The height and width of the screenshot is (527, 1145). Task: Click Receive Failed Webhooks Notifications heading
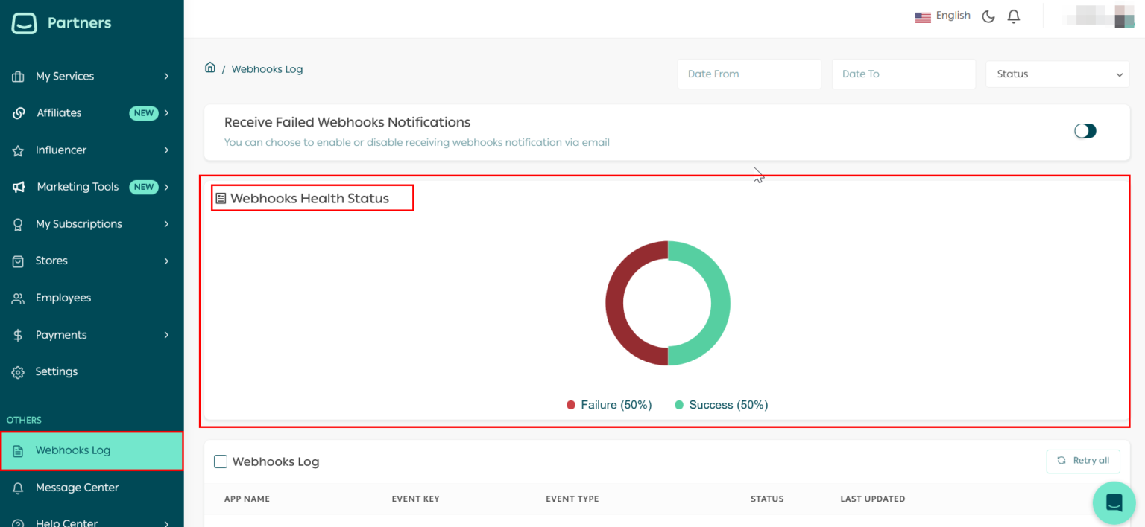tap(347, 123)
